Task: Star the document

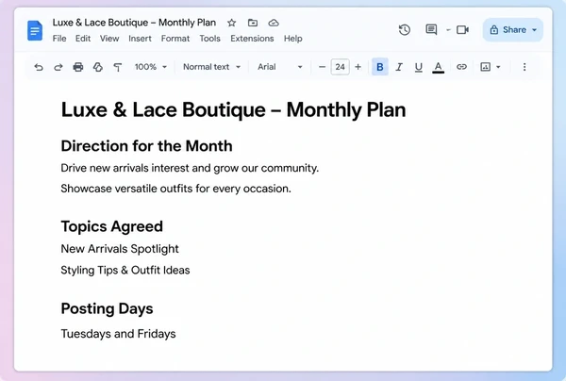Action: coord(231,23)
